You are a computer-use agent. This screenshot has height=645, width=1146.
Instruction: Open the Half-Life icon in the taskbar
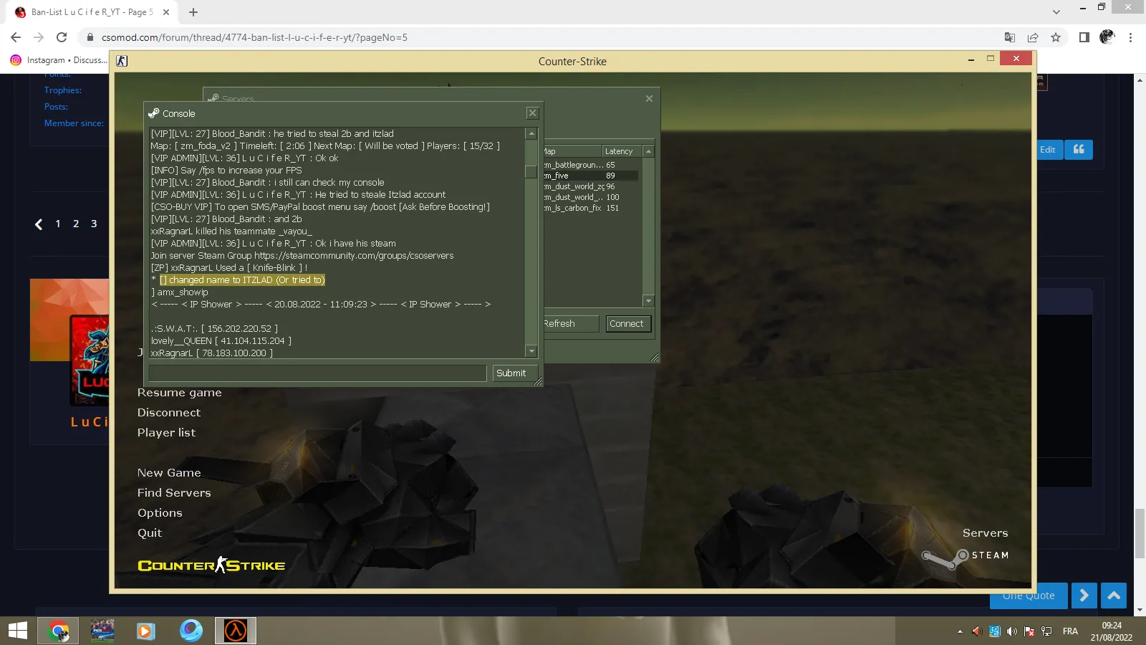point(236,631)
